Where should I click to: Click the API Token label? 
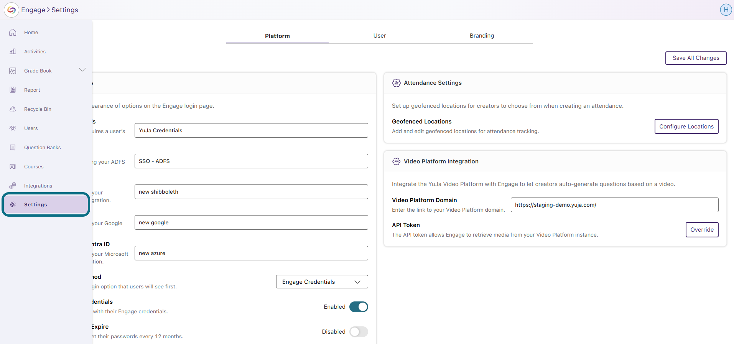tap(406, 225)
